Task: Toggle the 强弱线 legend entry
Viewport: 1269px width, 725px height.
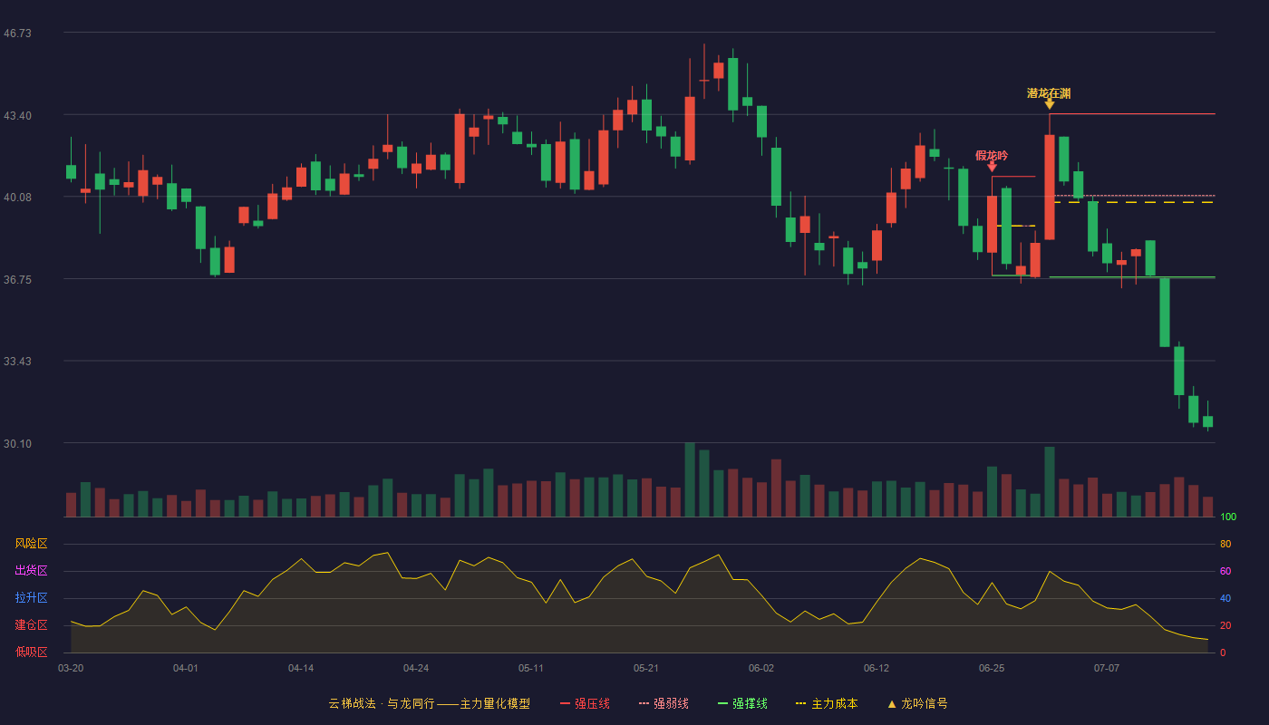Action: point(664,703)
